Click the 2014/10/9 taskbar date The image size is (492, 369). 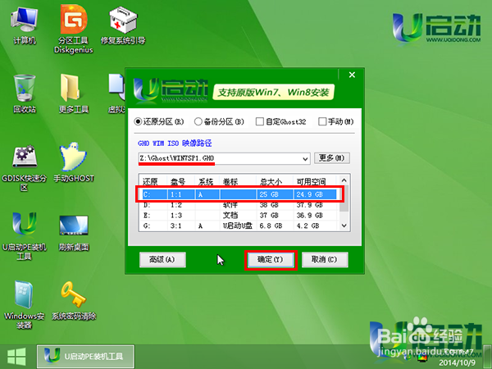(x=457, y=362)
